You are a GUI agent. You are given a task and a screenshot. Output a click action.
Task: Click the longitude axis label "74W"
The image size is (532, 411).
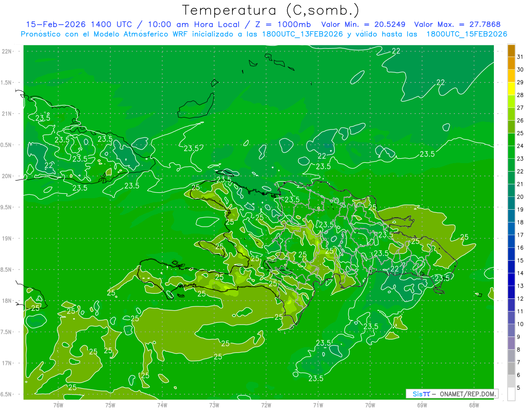coord(162,405)
